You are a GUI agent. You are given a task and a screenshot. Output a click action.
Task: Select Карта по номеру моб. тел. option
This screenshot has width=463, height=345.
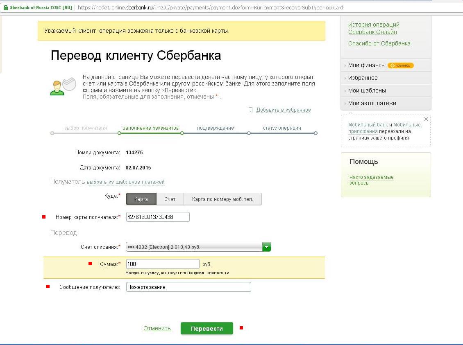[x=222, y=199]
